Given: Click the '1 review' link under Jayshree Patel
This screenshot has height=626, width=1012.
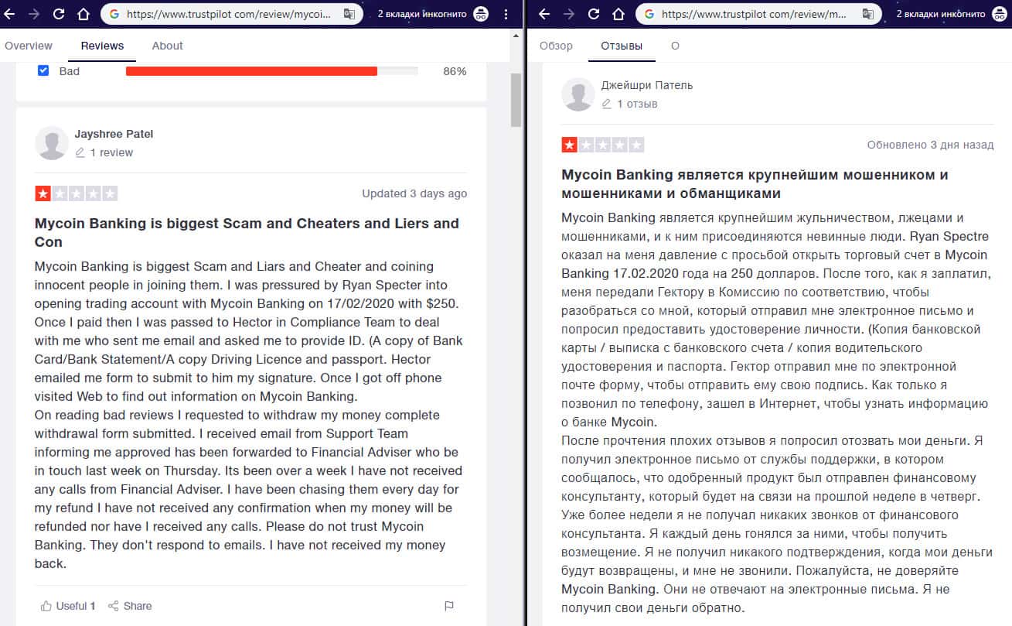Looking at the screenshot, I should point(104,152).
